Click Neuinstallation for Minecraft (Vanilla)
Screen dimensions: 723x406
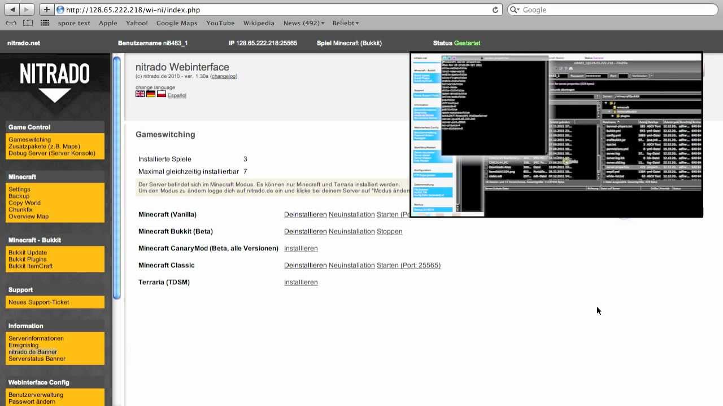351,214
